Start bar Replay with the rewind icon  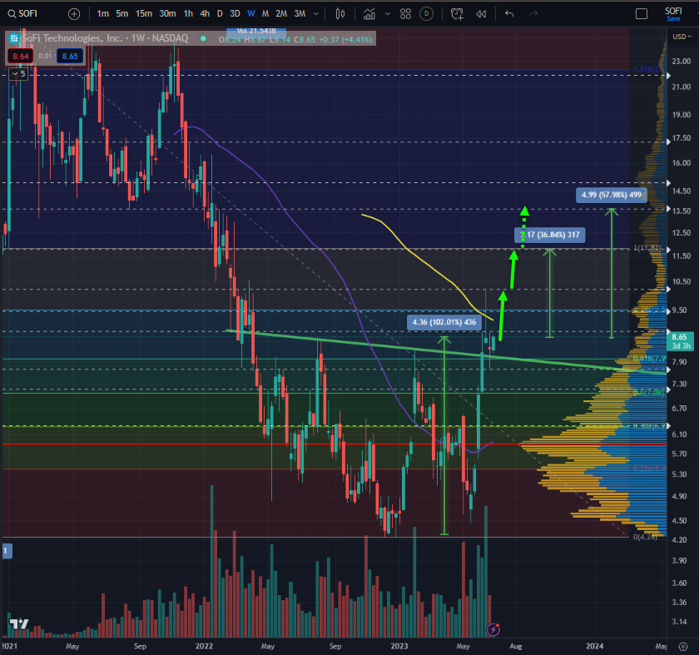click(x=481, y=14)
